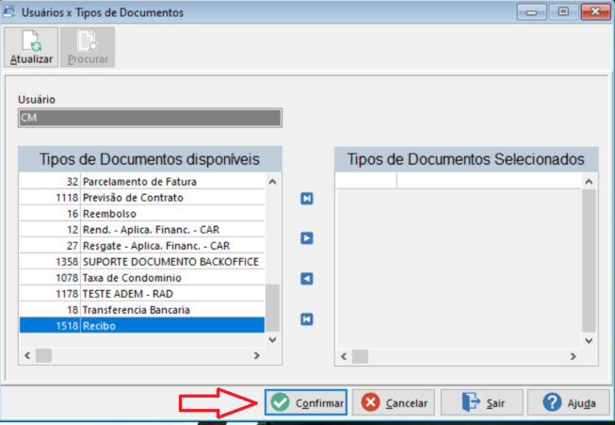
Task: Remove all document types from selected list
Action: pos(307,319)
